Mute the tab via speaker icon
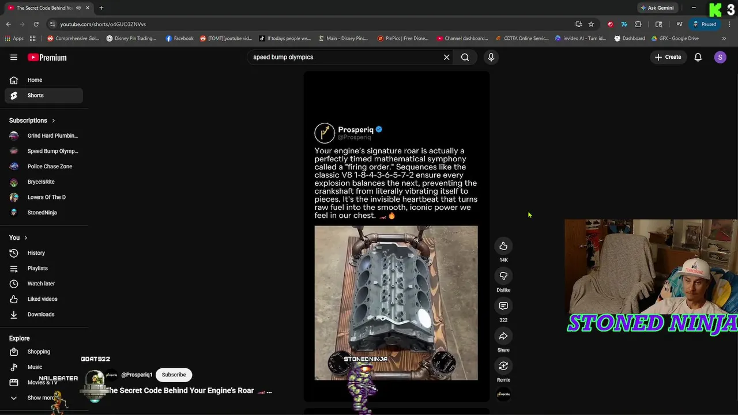Screen dimensions: 738x415 pyautogui.click(x=78, y=7)
